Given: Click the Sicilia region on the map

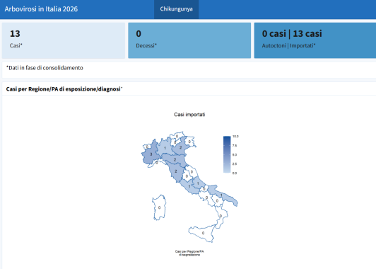Looking at the screenshot, I should point(203,233).
